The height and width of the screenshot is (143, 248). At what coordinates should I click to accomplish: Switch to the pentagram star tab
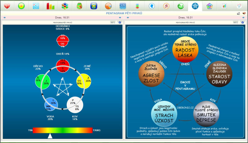195,6
